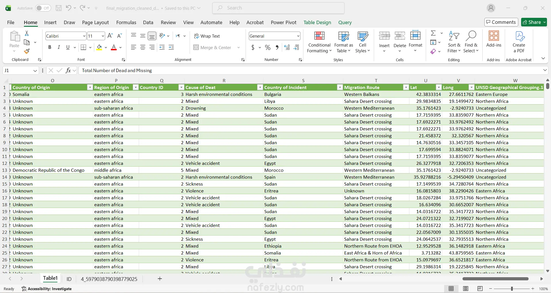Open Add-ins from the ribbon
The width and height of the screenshot is (551, 293).
coord(494,39)
